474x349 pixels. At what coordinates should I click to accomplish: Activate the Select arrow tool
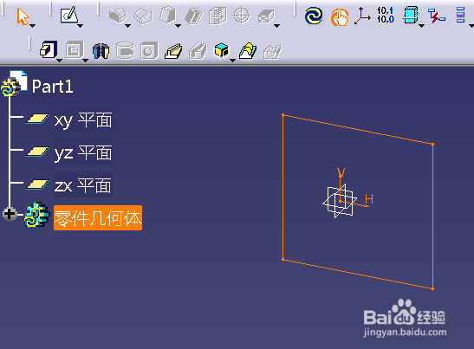(x=23, y=16)
